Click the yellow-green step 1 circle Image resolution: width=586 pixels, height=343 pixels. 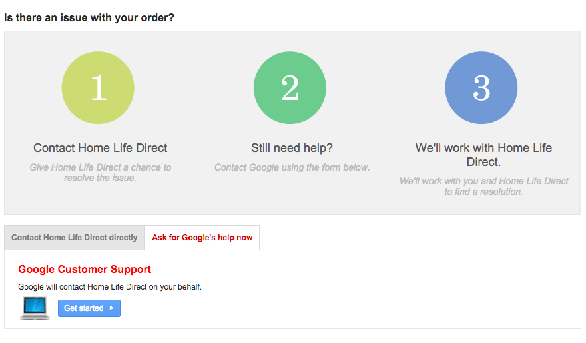tap(98, 88)
